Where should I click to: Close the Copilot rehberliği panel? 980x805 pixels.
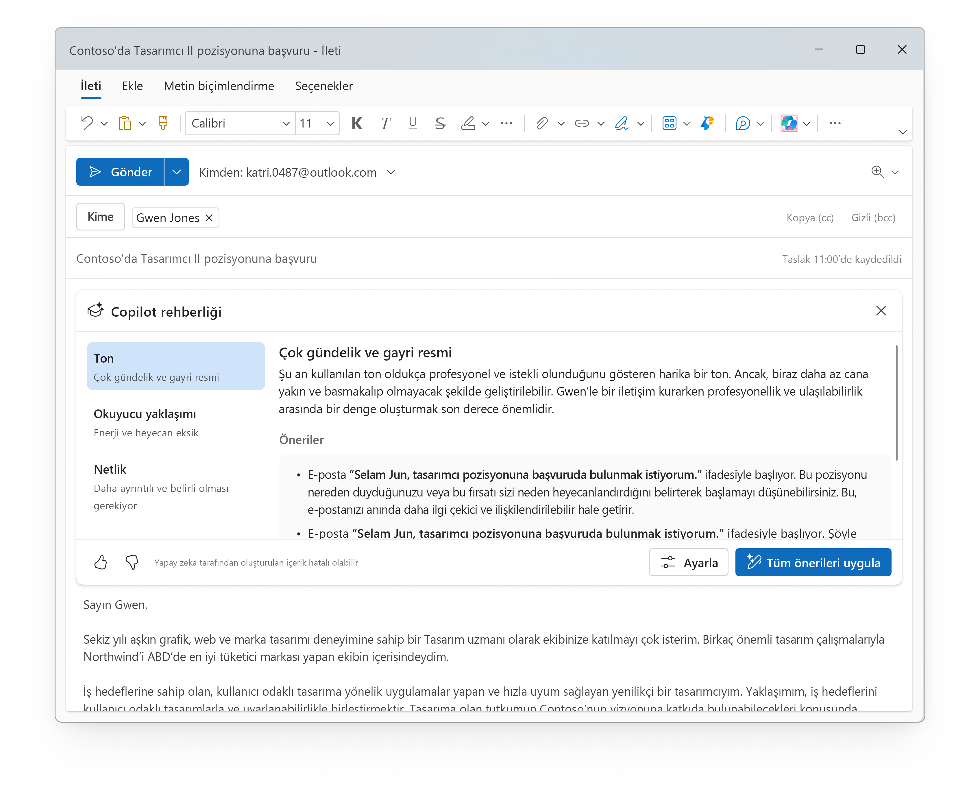881,311
